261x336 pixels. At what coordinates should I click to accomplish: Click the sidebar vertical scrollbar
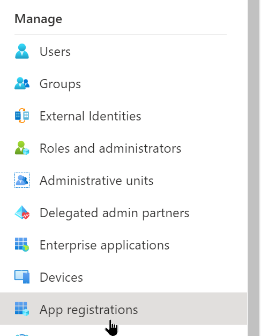253,168
